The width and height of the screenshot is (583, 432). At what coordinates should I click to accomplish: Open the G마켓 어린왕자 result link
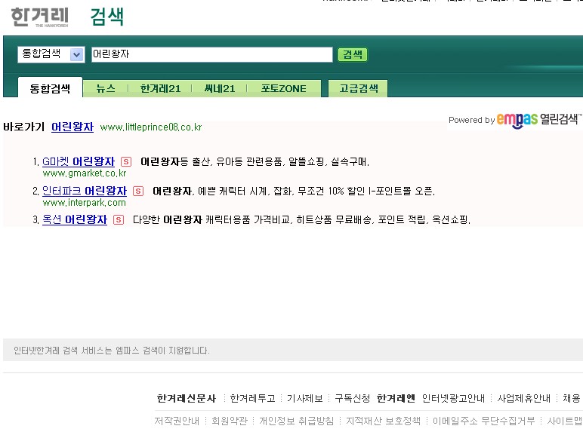tap(79, 161)
